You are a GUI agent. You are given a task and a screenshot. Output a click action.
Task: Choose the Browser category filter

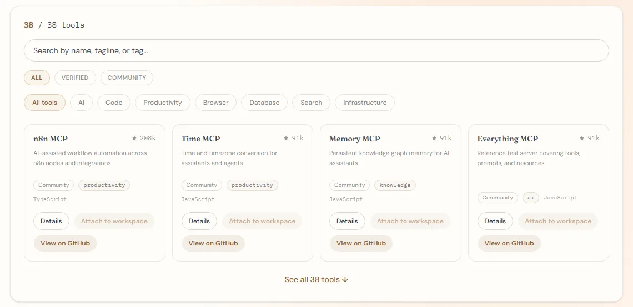pos(215,103)
